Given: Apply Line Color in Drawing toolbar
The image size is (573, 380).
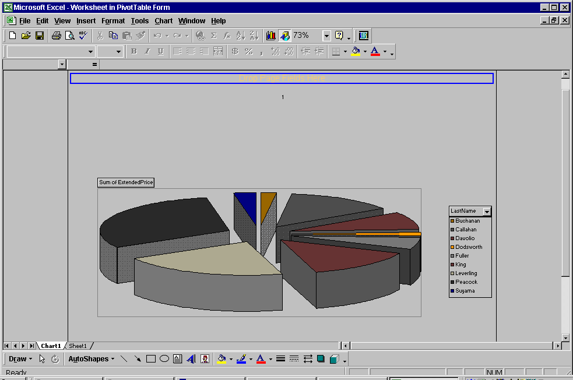Looking at the screenshot, I should click(x=241, y=359).
